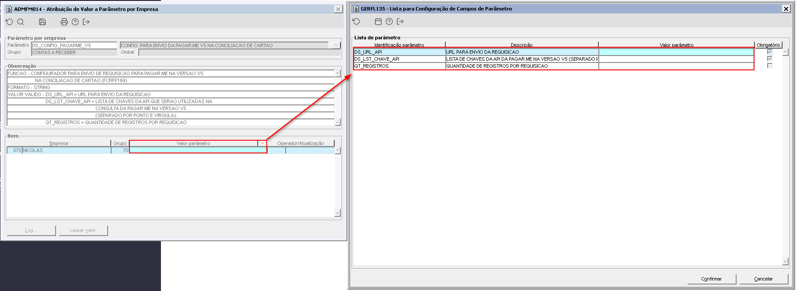
Task: Click the GERFL135 window title document icon
Action: (356, 9)
